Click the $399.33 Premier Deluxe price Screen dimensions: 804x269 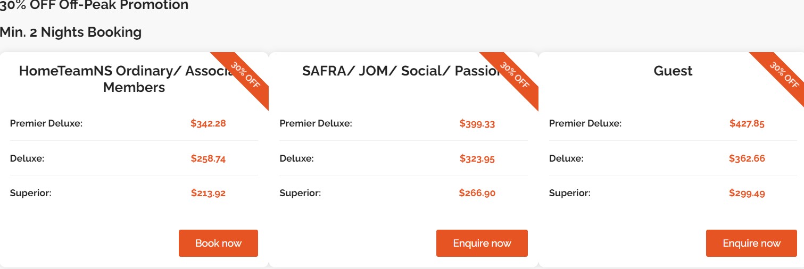coord(477,124)
